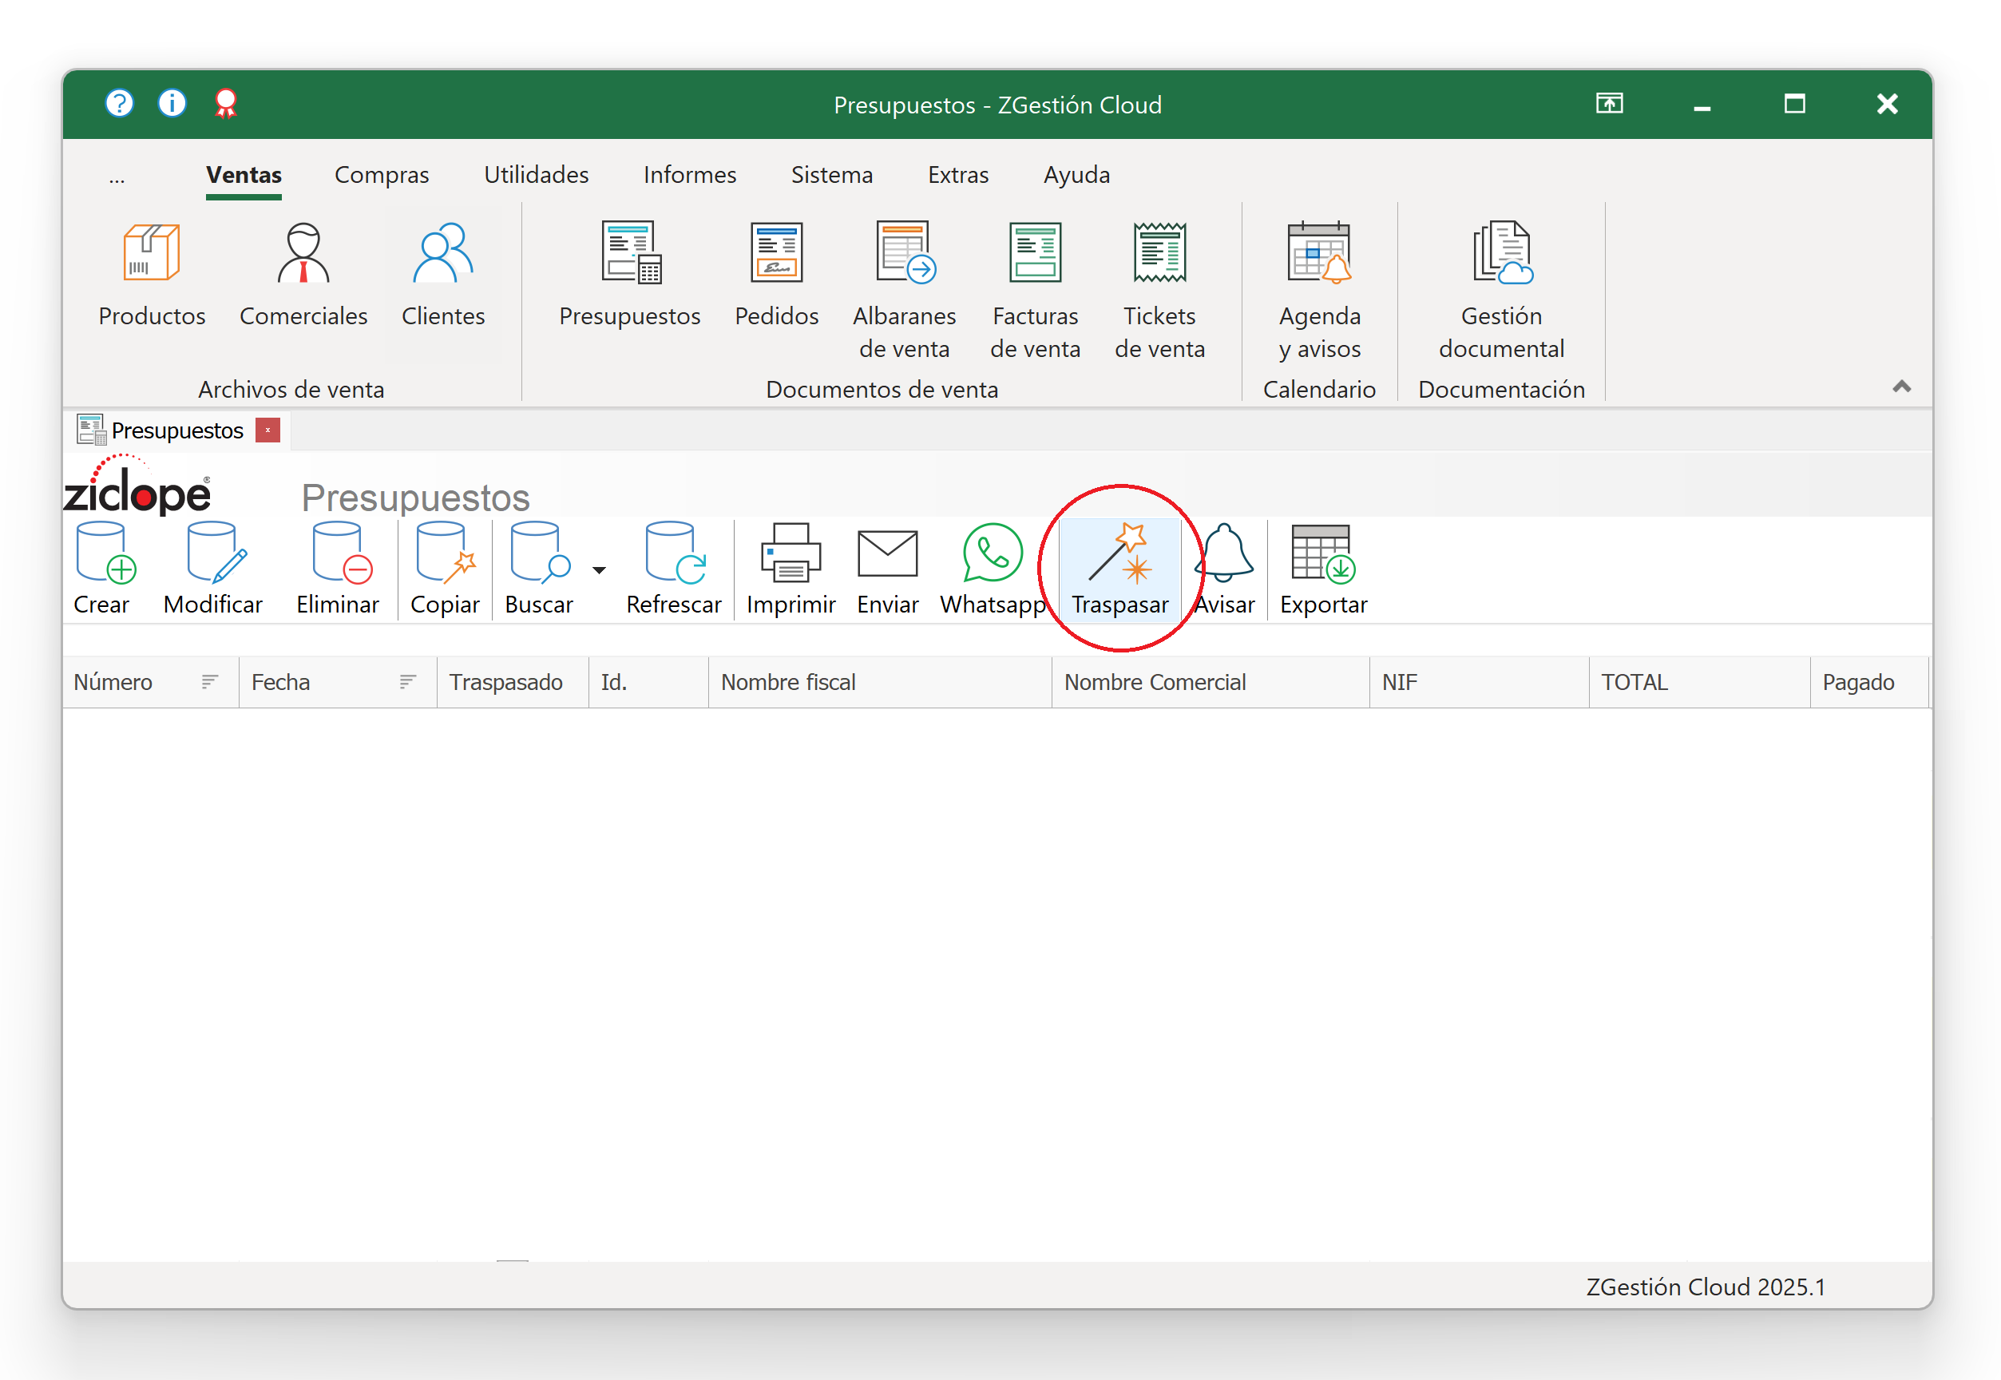Click Crear to add a new budget
Image resolution: width=2001 pixels, height=1380 pixels.
pos(103,569)
